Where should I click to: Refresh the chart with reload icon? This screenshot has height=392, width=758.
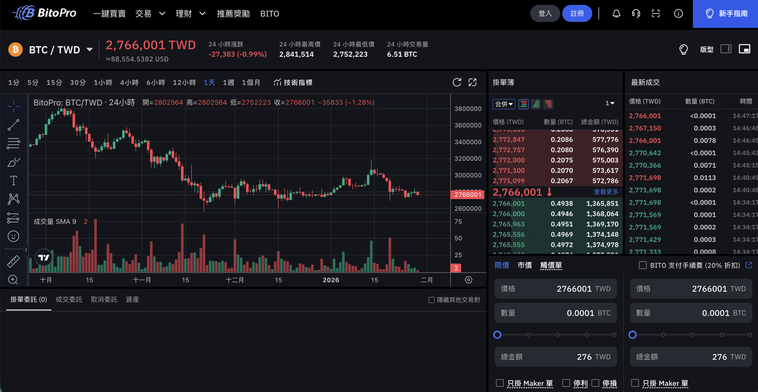(x=457, y=82)
